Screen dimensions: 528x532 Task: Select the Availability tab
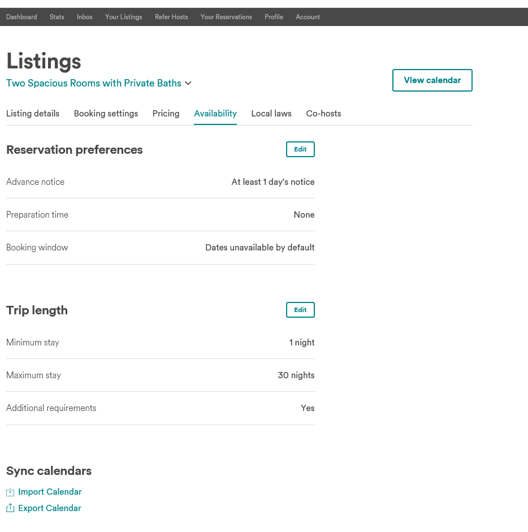pos(215,114)
